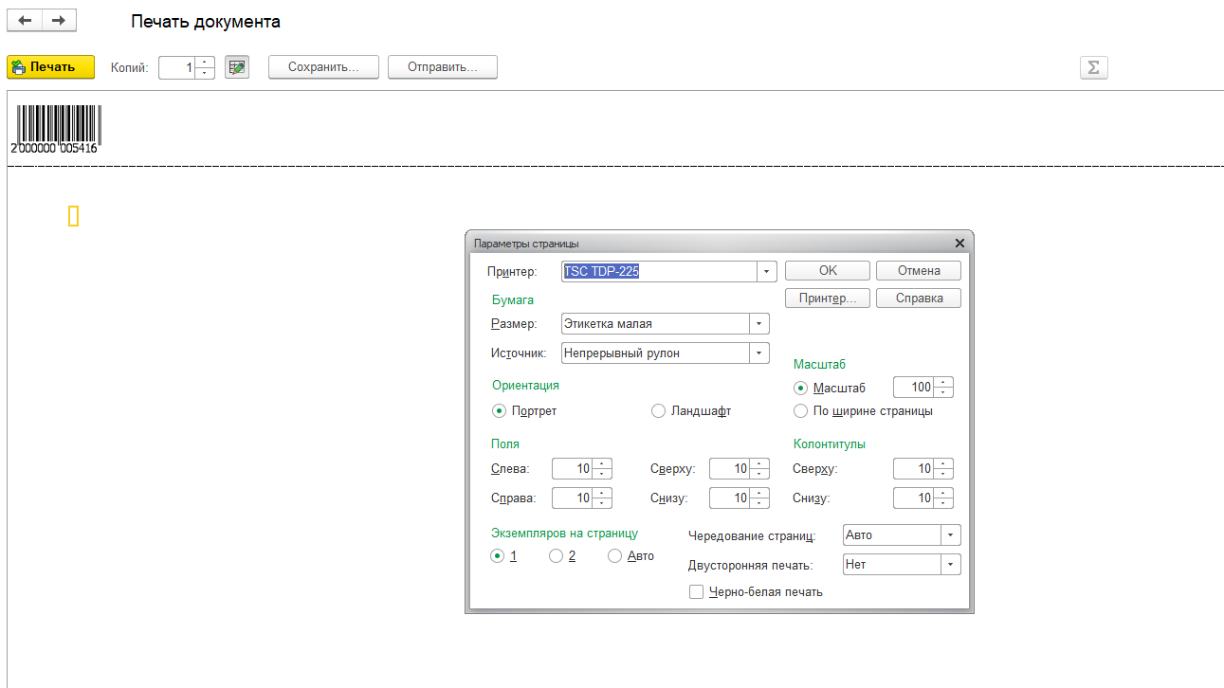Click the barcode image in the document
This screenshot has width=1224, height=688.
click(57, 129)
